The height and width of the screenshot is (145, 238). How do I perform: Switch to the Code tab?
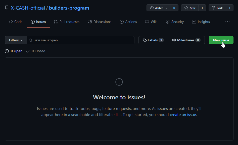pyautogui.click(x=16, y=22)
